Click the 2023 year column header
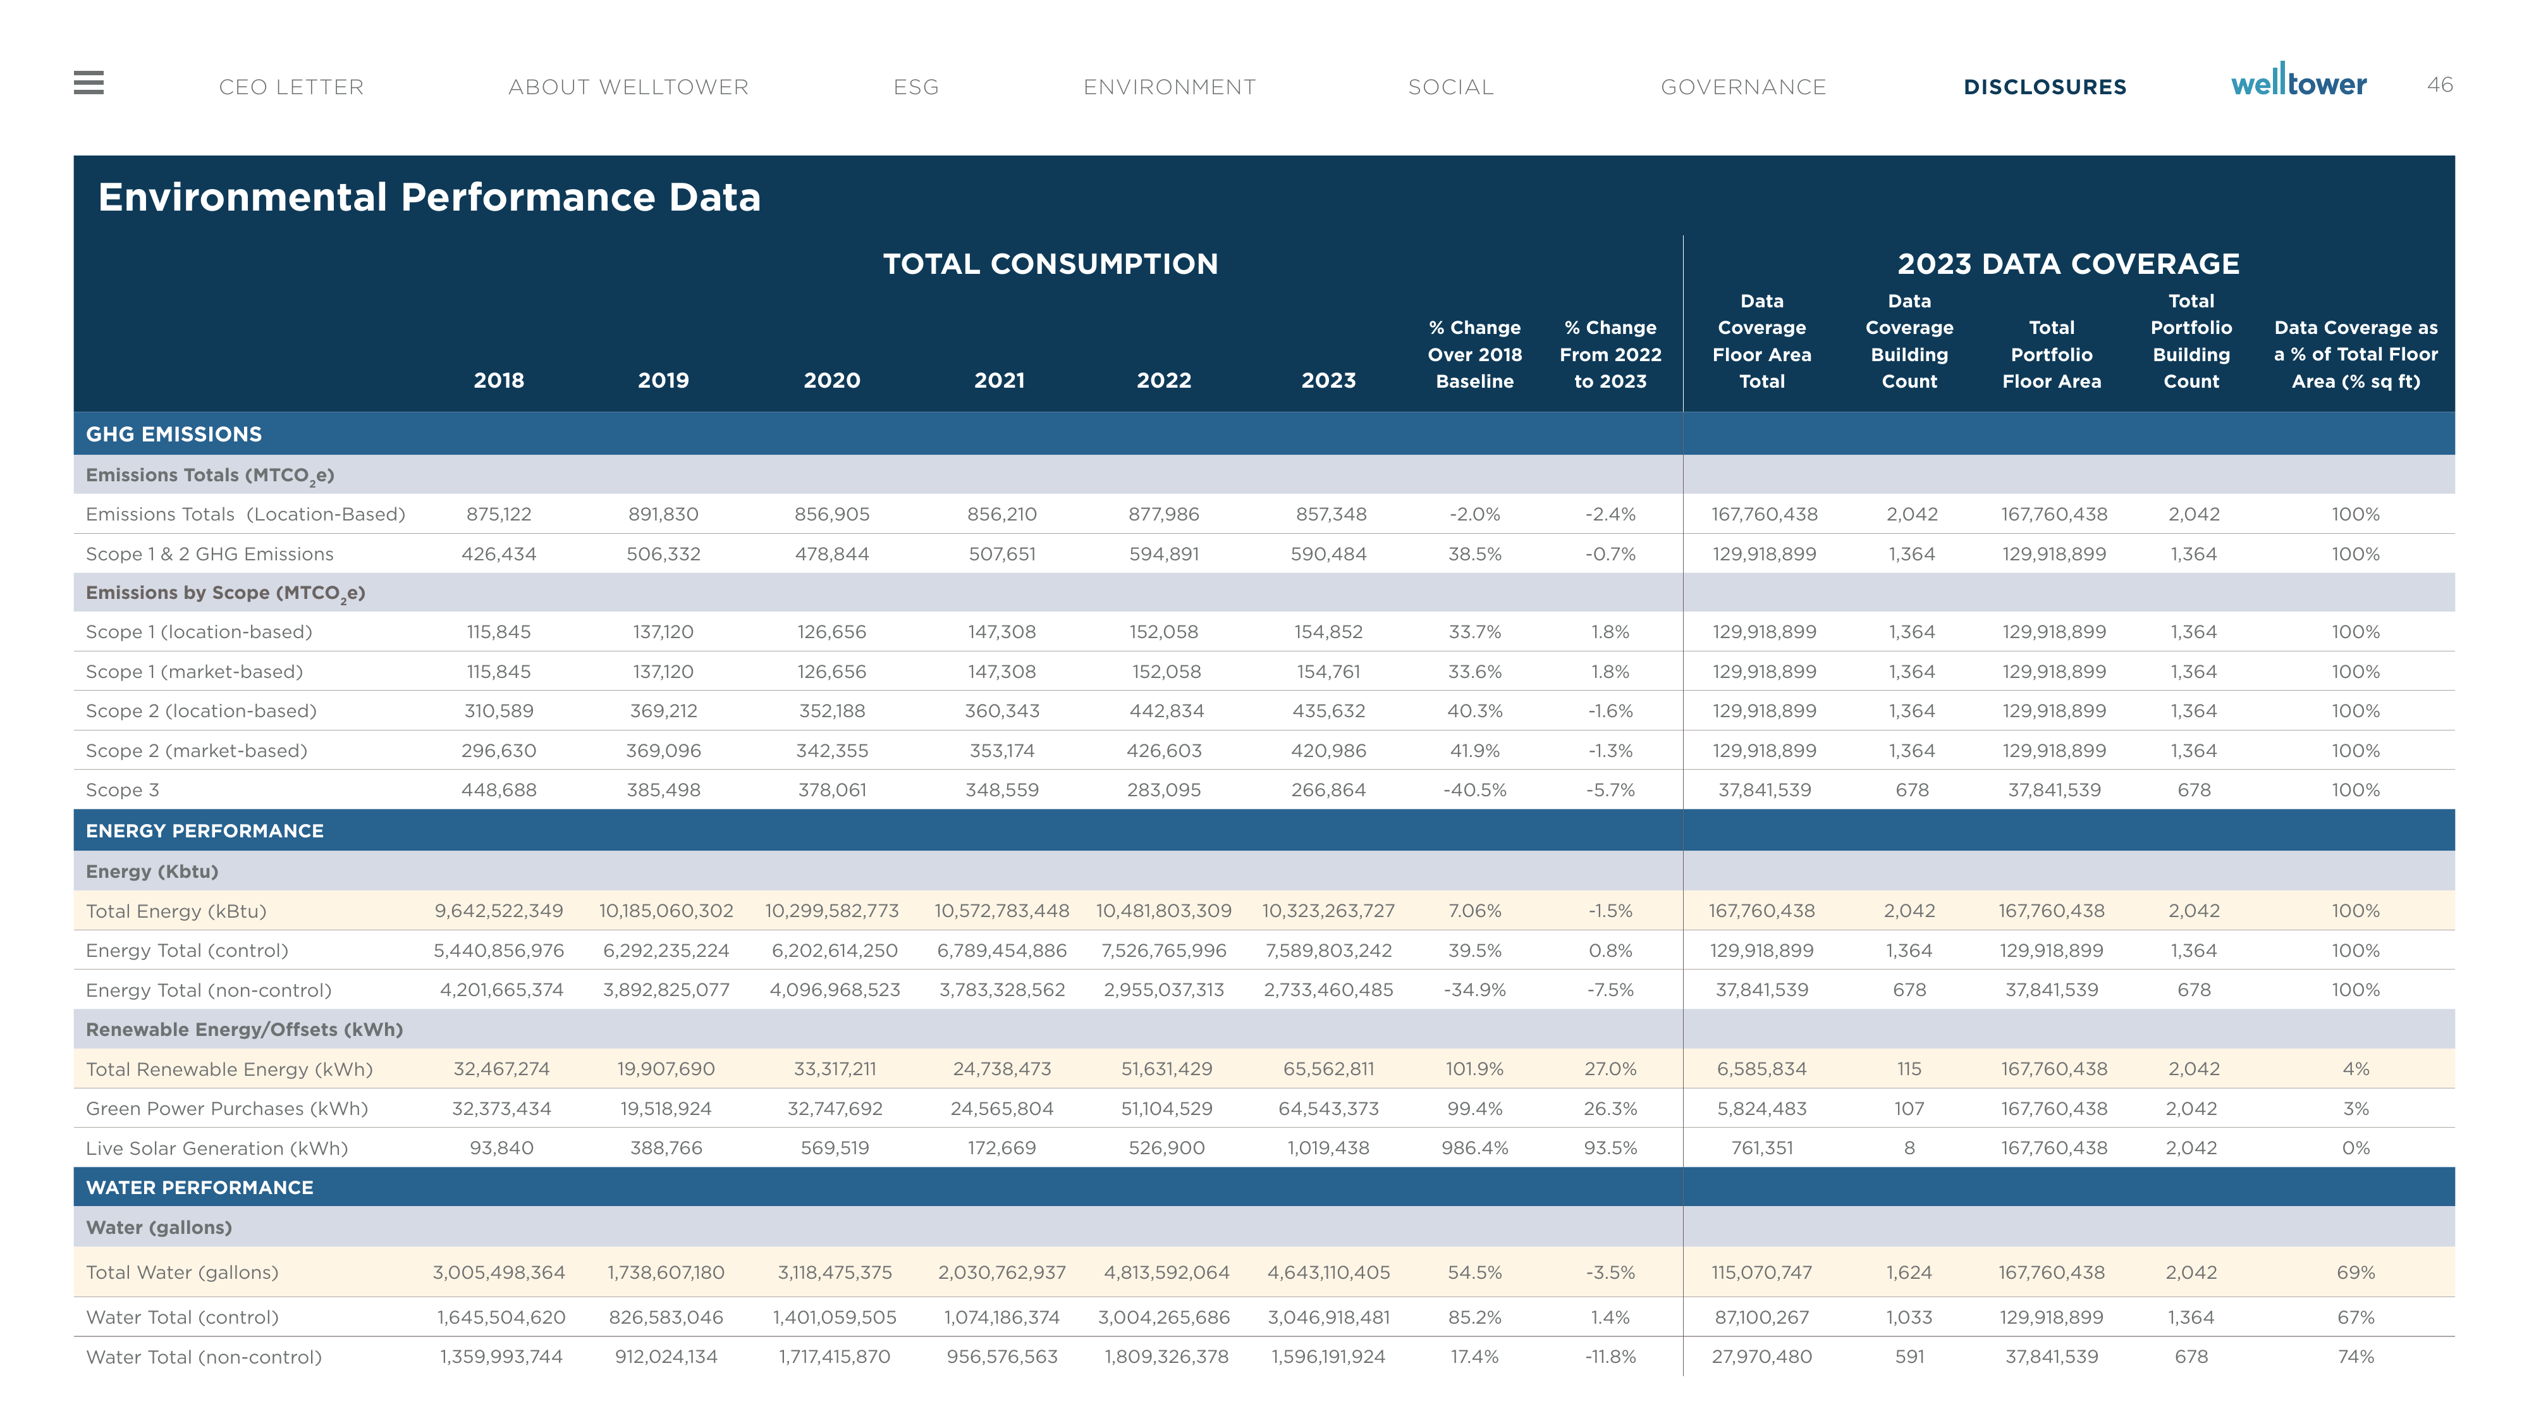This screenshot has height=1423, width=2529. coord(1328,381)
